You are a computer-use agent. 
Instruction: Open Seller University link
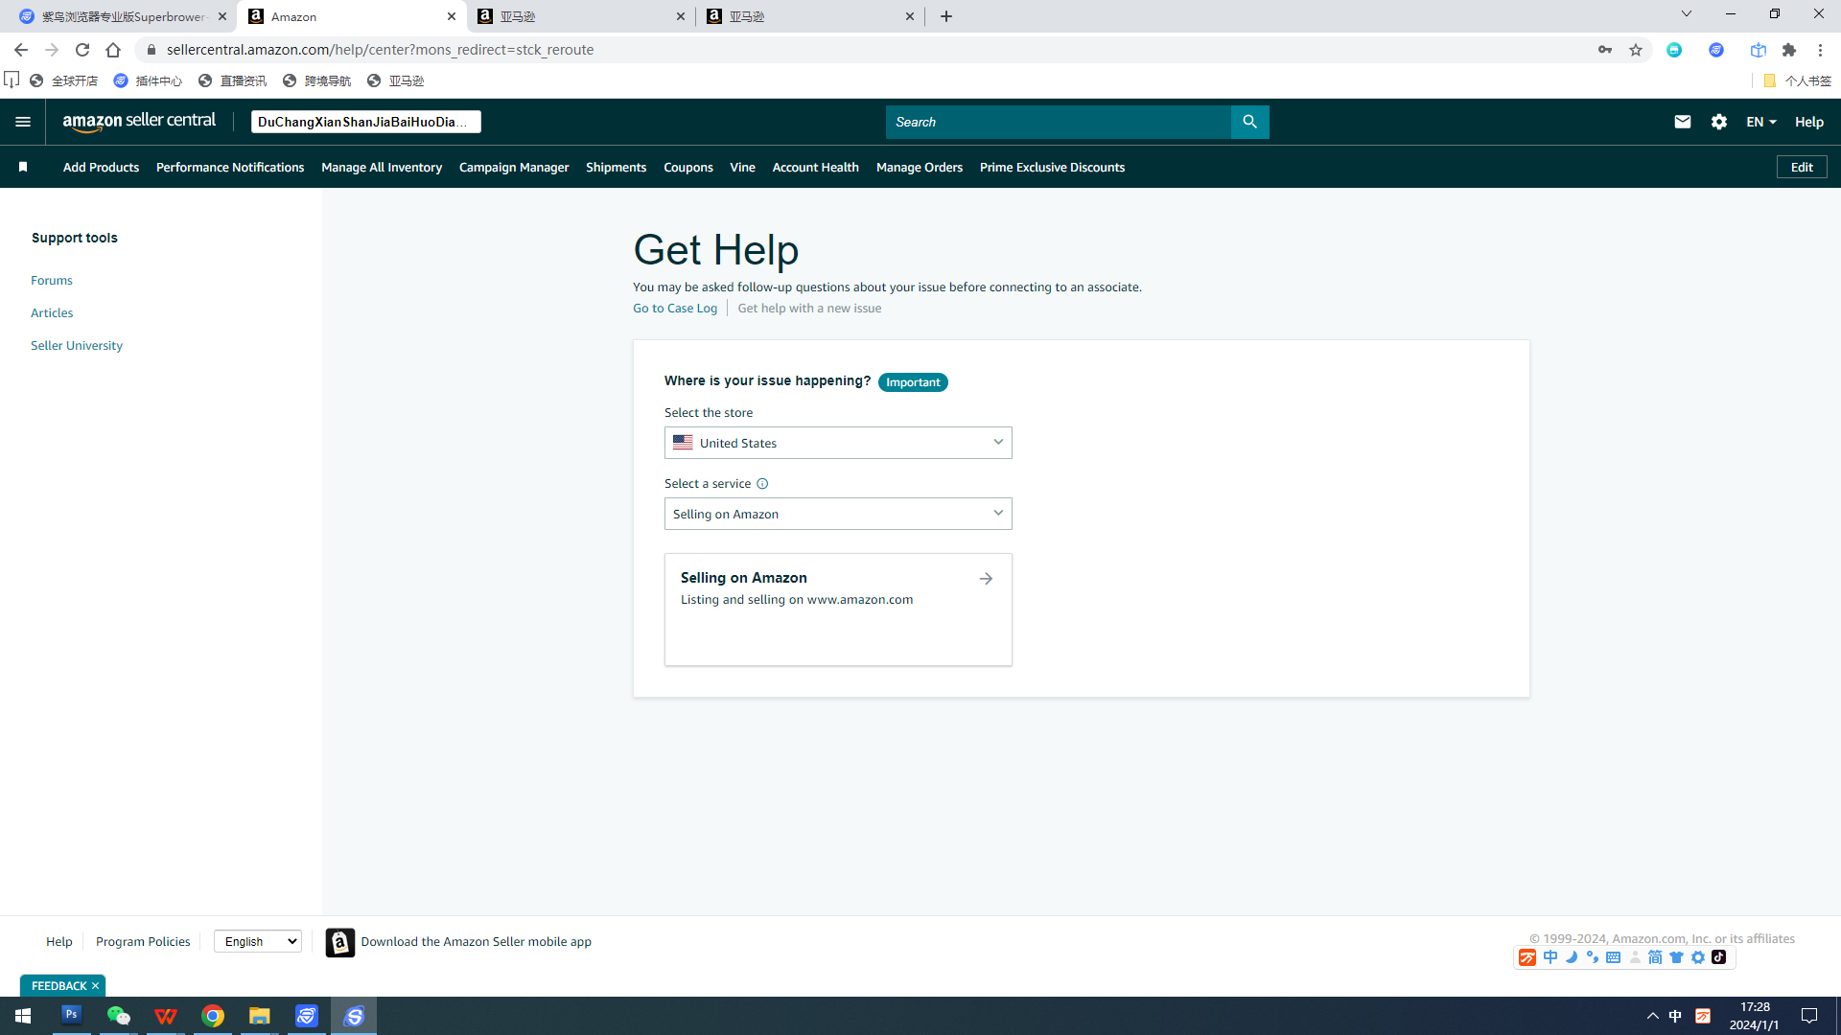pos(77,346)
